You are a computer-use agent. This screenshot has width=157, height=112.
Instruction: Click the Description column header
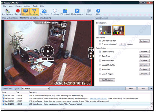tap(33, 92)
